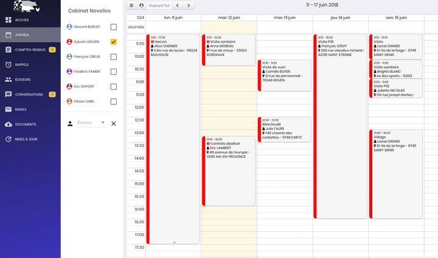Click the Agenda calendar icon
Image resolution: width=438 pixels, height=258 pixels.
[9, 35]
